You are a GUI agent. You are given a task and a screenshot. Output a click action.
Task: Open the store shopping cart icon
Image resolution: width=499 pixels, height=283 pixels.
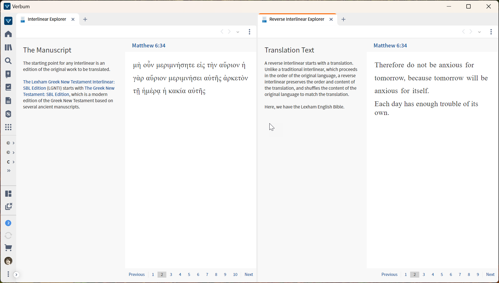[x=8, y=248]
